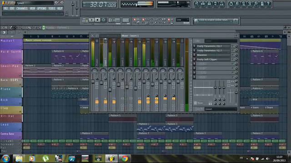Click the online news enable panel
291x163 pixels.
coord(216,21)
